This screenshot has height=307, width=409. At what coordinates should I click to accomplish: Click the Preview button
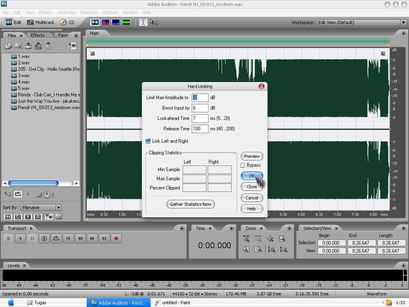(252, 156)
